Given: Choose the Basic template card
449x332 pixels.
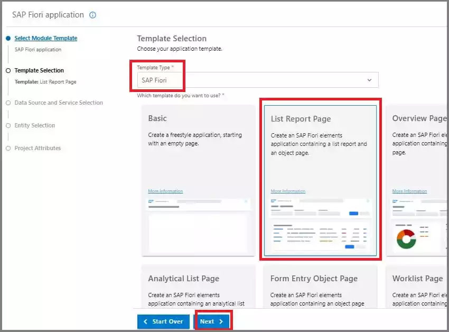Looking at the screenshot, I should click(x=198, y=180).
